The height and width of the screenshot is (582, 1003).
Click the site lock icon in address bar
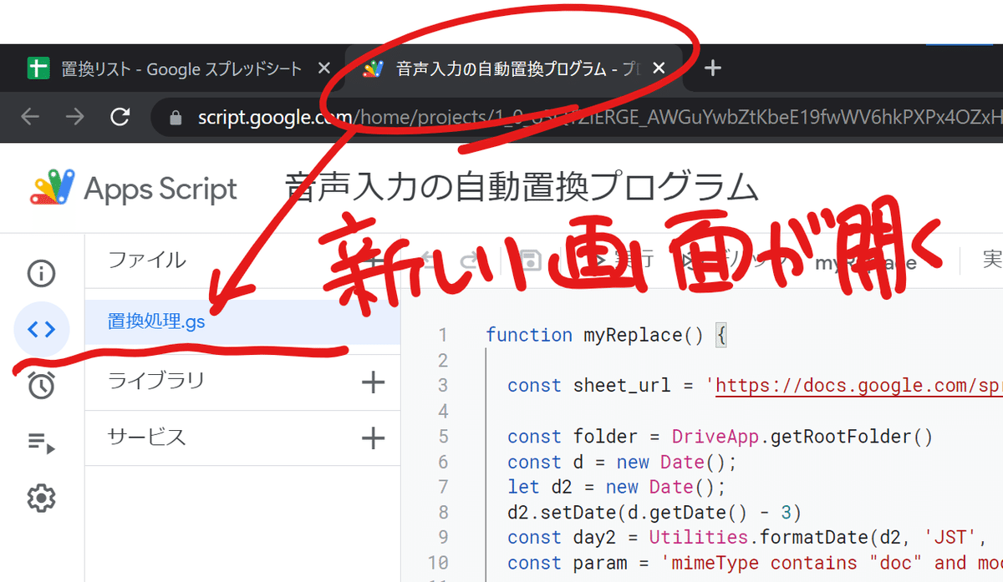coord(176,118)
